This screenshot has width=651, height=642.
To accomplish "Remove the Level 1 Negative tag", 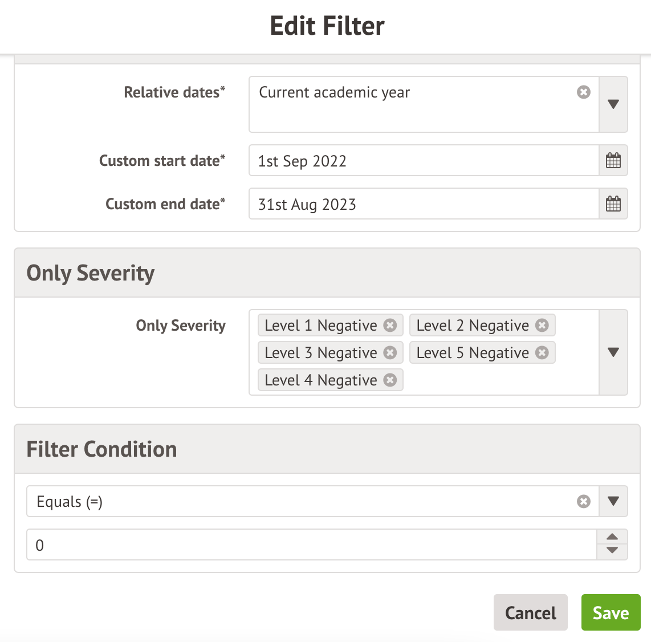I will (390, 325).
